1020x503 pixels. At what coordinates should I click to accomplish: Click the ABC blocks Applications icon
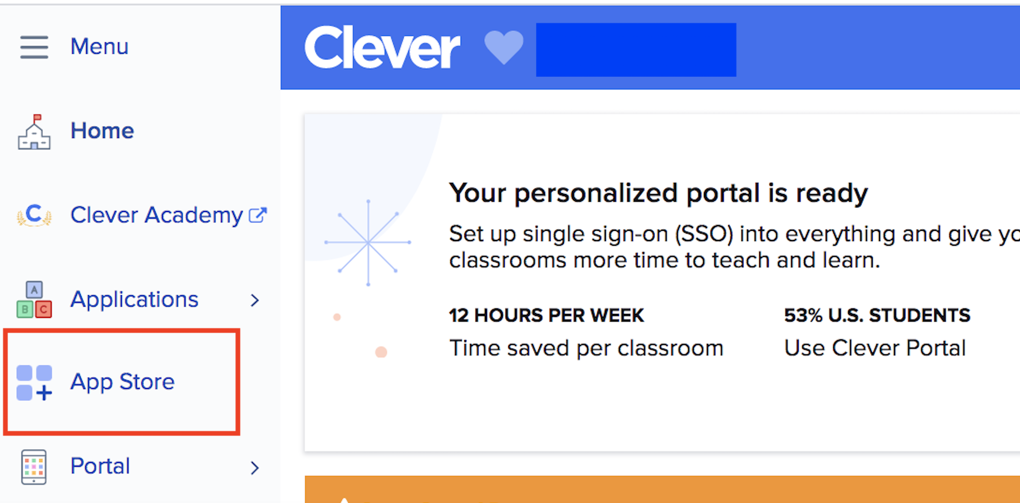34,300
